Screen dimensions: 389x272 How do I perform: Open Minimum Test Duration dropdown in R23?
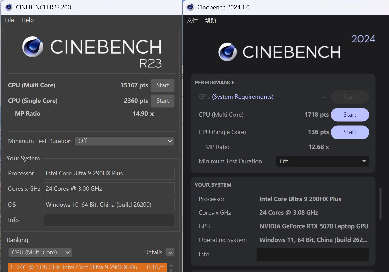click(x=124, y=141)
